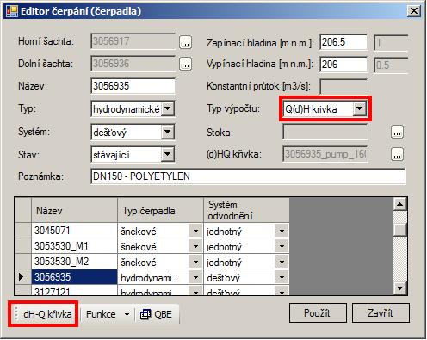The width and height of the screenshot is (427, 340).
Task: Click the Vypínací hladina field 206
Action: [x=343, y=65]
